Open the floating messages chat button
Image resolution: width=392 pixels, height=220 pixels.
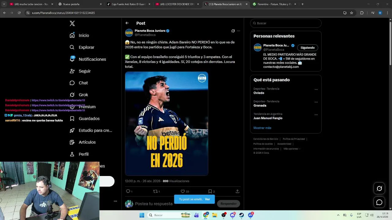(x=379, y=202)
